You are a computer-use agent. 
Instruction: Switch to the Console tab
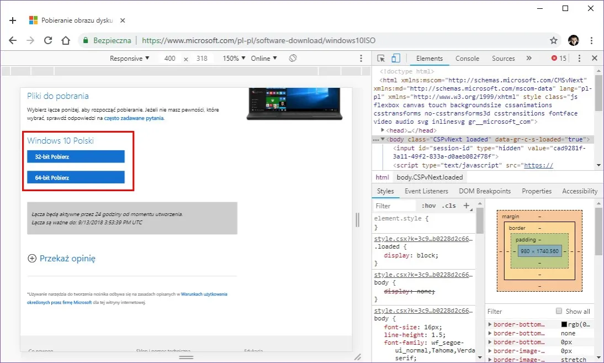click(x=467, y=58)
